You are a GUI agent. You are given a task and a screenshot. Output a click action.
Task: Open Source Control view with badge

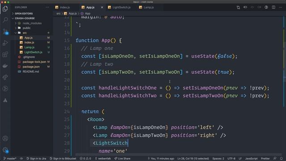(x=5, y=32)
